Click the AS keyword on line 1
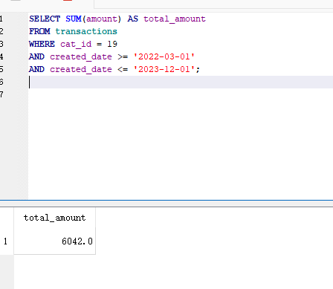The height and width of the screenshot is (289, 333). tap(133, 19)
